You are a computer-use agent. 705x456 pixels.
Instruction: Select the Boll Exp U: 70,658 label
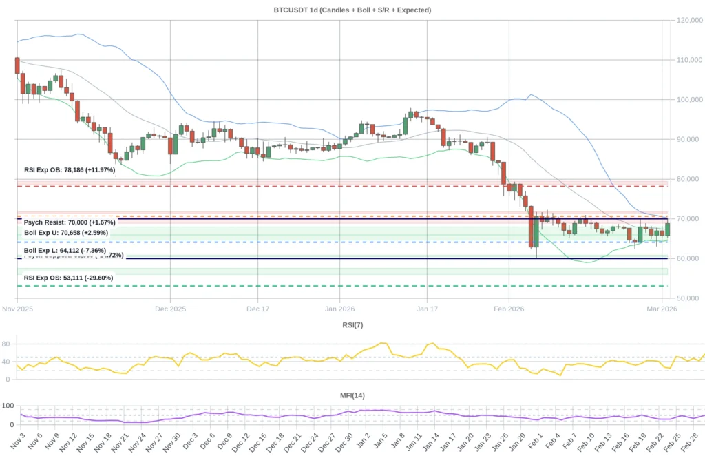click(x=67, y=234)
